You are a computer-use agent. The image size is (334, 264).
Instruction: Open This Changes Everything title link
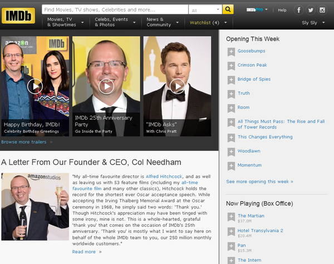click(x=265, y=137)
